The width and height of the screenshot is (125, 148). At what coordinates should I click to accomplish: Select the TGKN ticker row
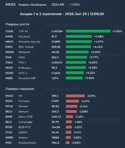click(64, 31)
